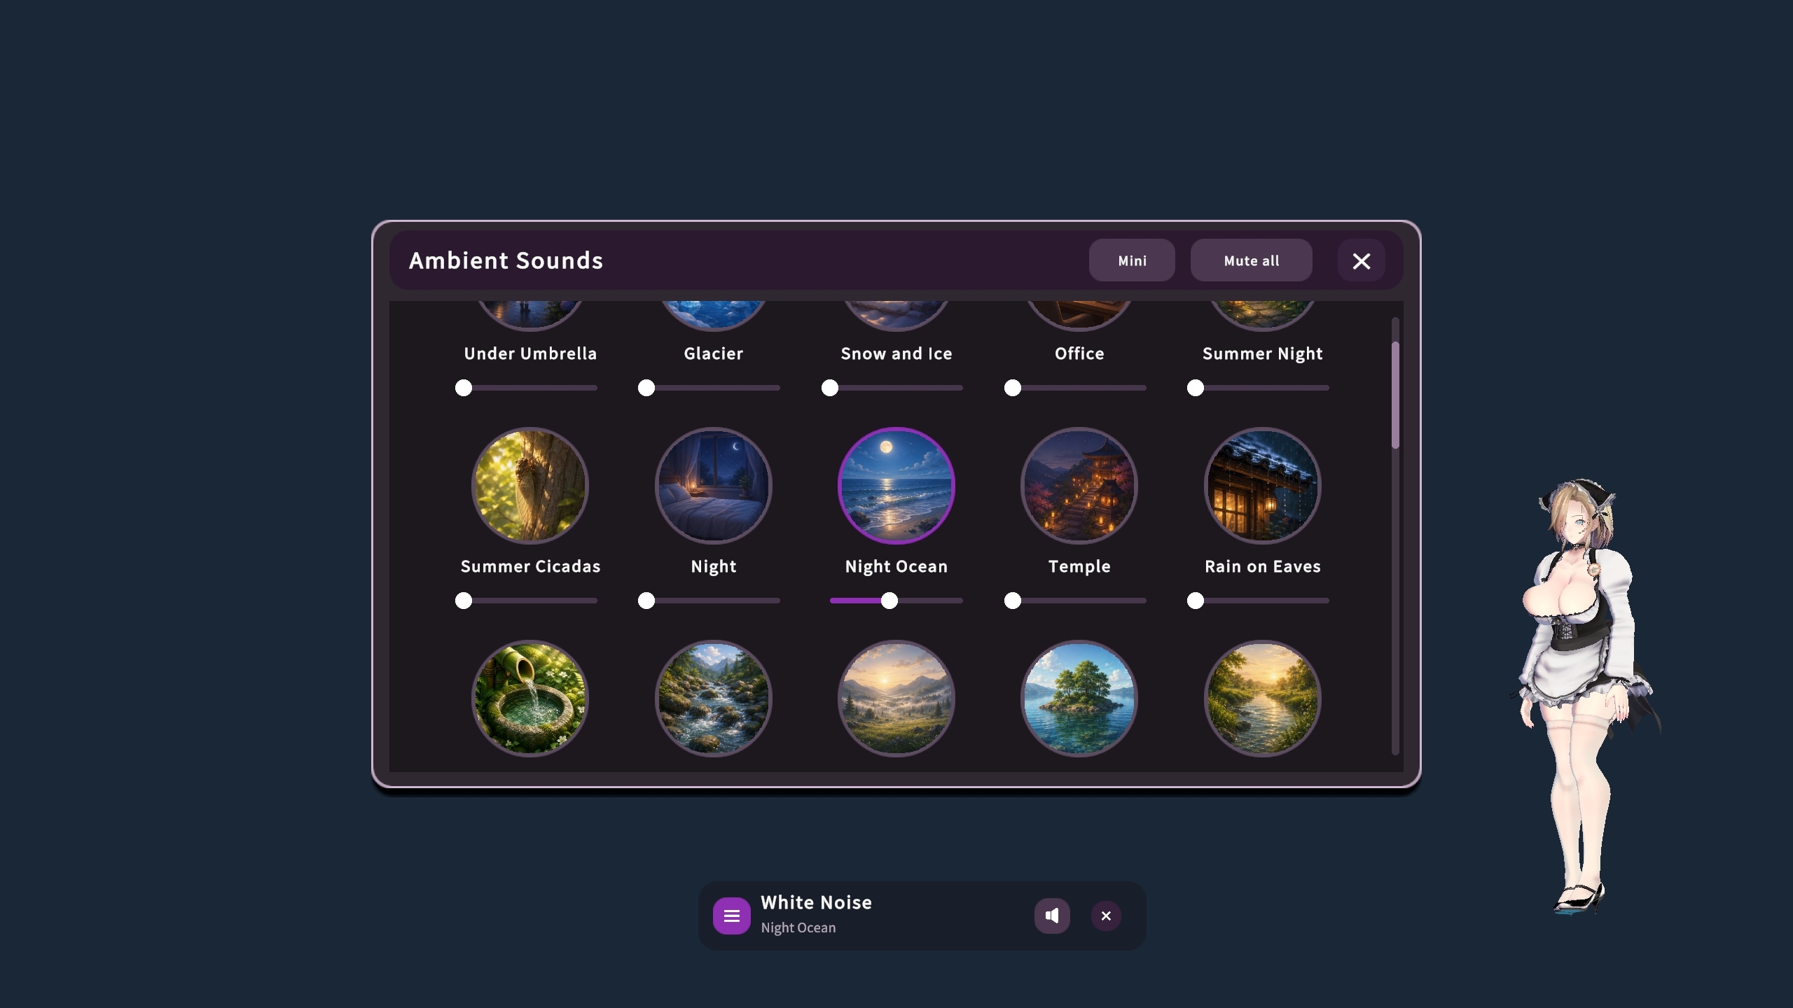Click the Mute all button
The image size is (1793, 1008).
point(1252,260)
